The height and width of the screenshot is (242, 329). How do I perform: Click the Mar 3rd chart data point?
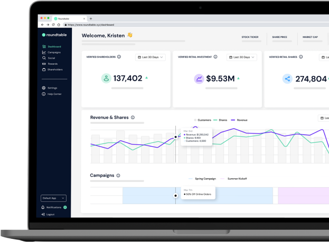tap(176, 137)
